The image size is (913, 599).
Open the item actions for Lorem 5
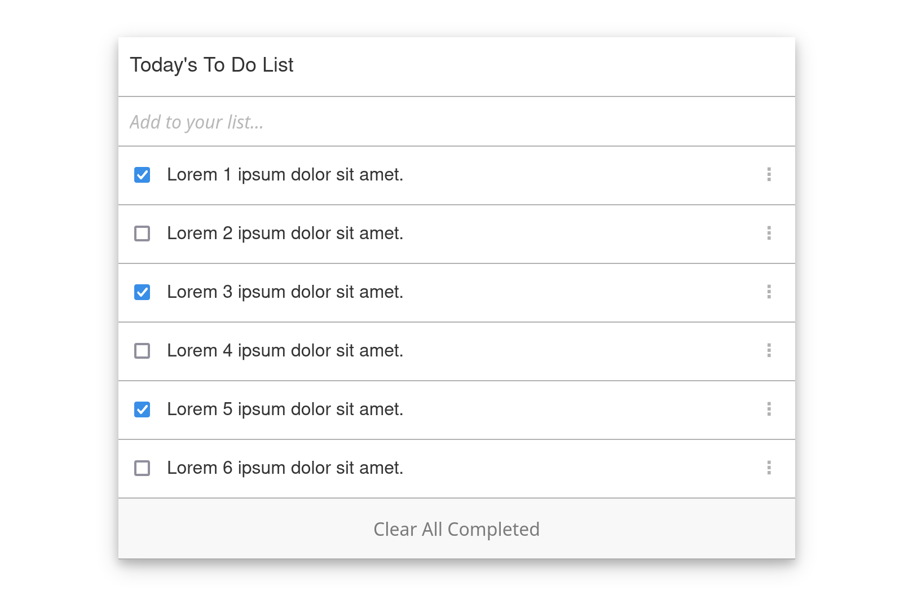pos(769,410)
